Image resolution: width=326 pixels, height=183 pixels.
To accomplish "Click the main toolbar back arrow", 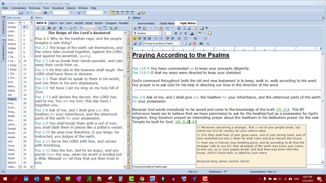I will click(28, 13).
